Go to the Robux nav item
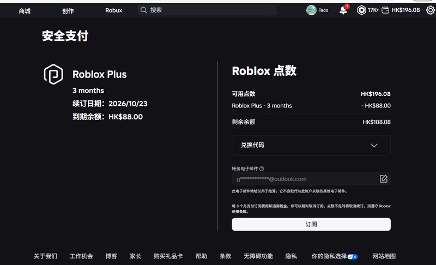The width and height of the screenshot is (436, 265). pos(114,10)
